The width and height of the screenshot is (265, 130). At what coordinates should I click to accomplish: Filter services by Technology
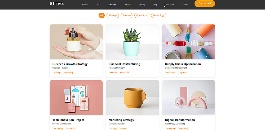(x=159, y=15)
